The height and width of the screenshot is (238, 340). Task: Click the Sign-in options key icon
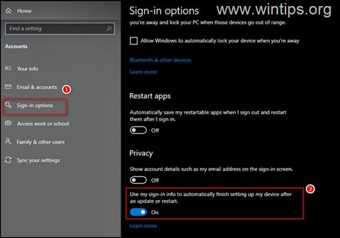pyautogui.click(x=8, y=105)
